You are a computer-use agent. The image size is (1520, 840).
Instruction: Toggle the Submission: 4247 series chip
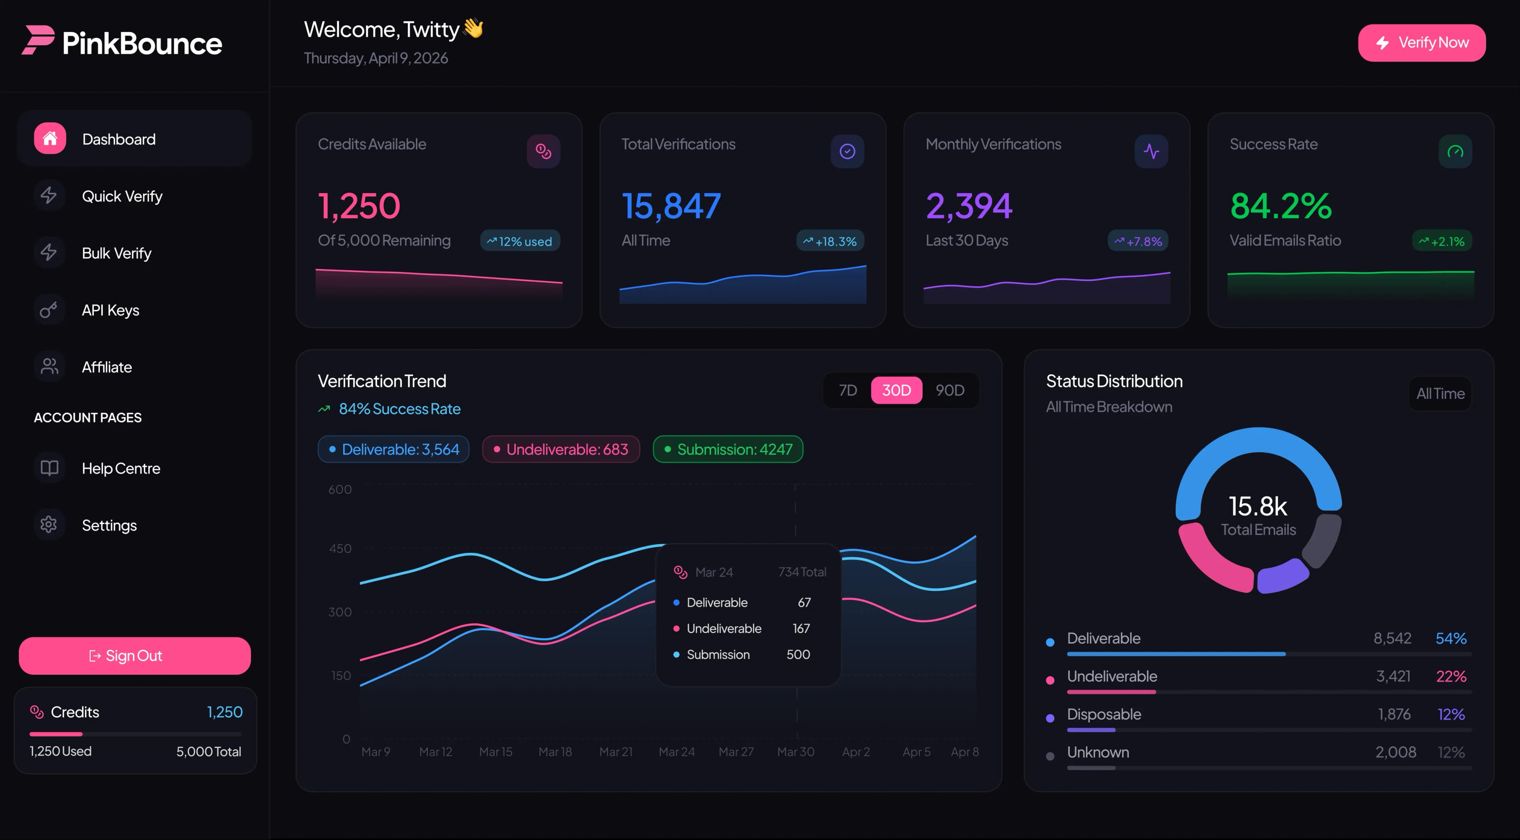pos(728,449)
